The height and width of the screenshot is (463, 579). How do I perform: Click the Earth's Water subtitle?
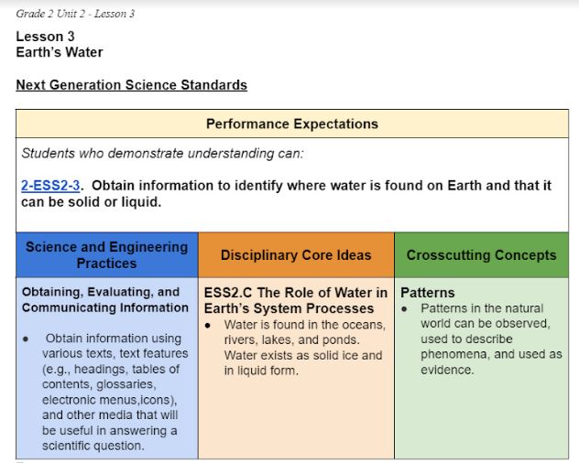(x=60, y=52)
